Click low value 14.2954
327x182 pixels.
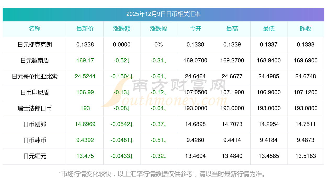point(269,124)
